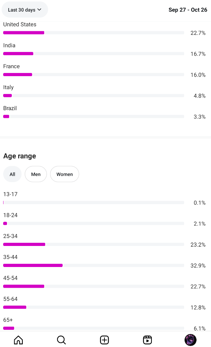Click the France percentage bar
Viewport: 211px width, 347px height.
coord(94,75)
